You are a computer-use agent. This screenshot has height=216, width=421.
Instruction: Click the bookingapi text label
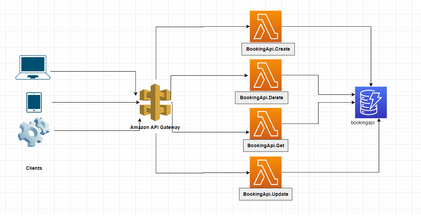point(363,123)
